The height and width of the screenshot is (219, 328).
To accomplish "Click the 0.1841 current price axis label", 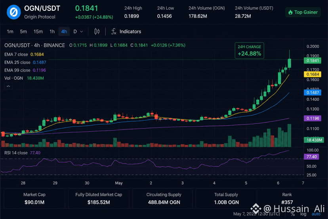I will point(313,61).
